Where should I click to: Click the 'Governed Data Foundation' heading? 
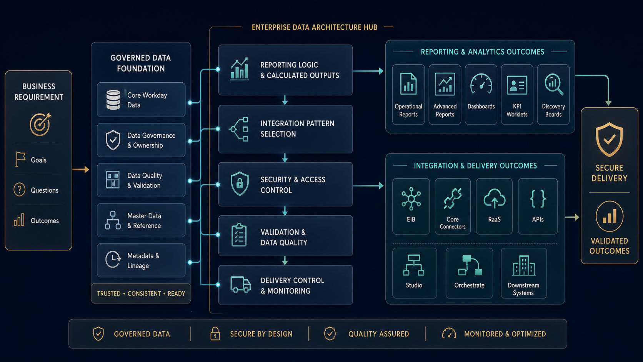(x=141, y=63)
